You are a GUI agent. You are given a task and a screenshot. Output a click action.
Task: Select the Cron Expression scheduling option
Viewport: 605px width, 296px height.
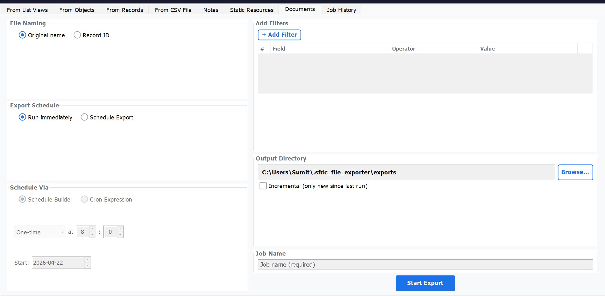tap(84, 199)
